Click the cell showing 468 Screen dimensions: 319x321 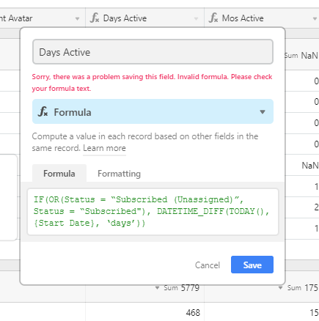193,312
